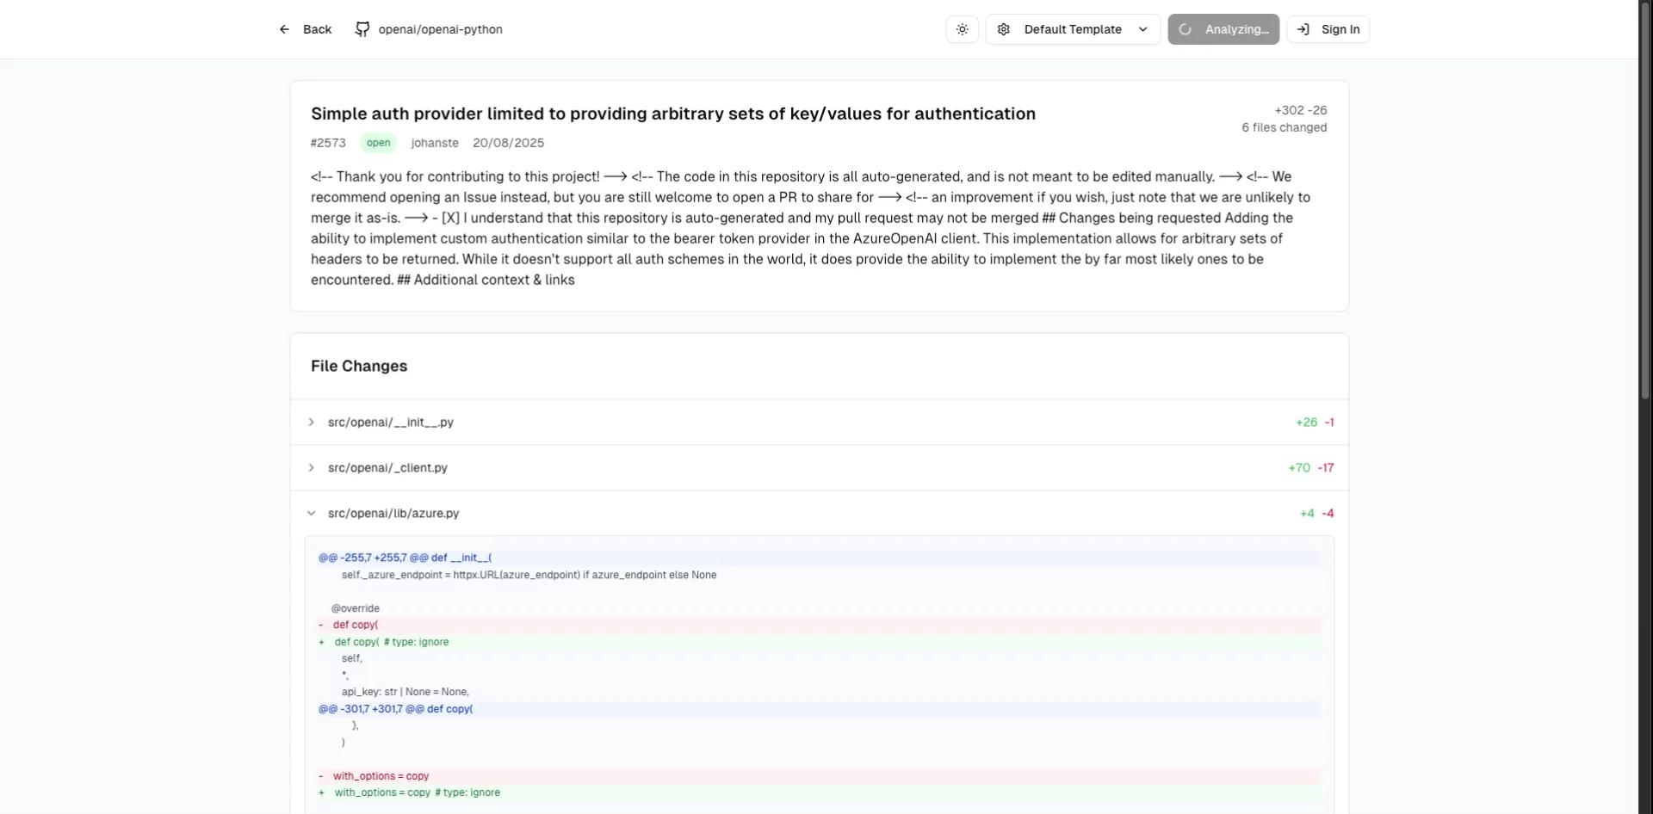
Task: Open the openai/openai-python repository link
Action: click(440, 29)
